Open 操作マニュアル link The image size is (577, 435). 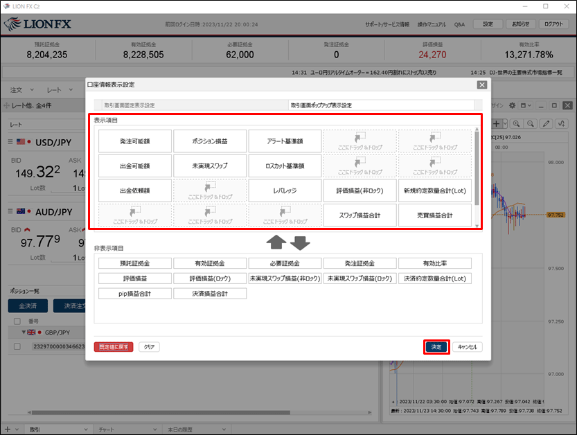tap(432, 24)
